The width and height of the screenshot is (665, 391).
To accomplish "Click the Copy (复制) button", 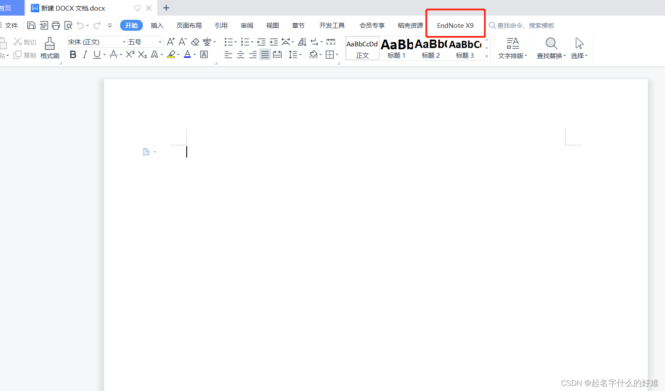I will point(25,55).
